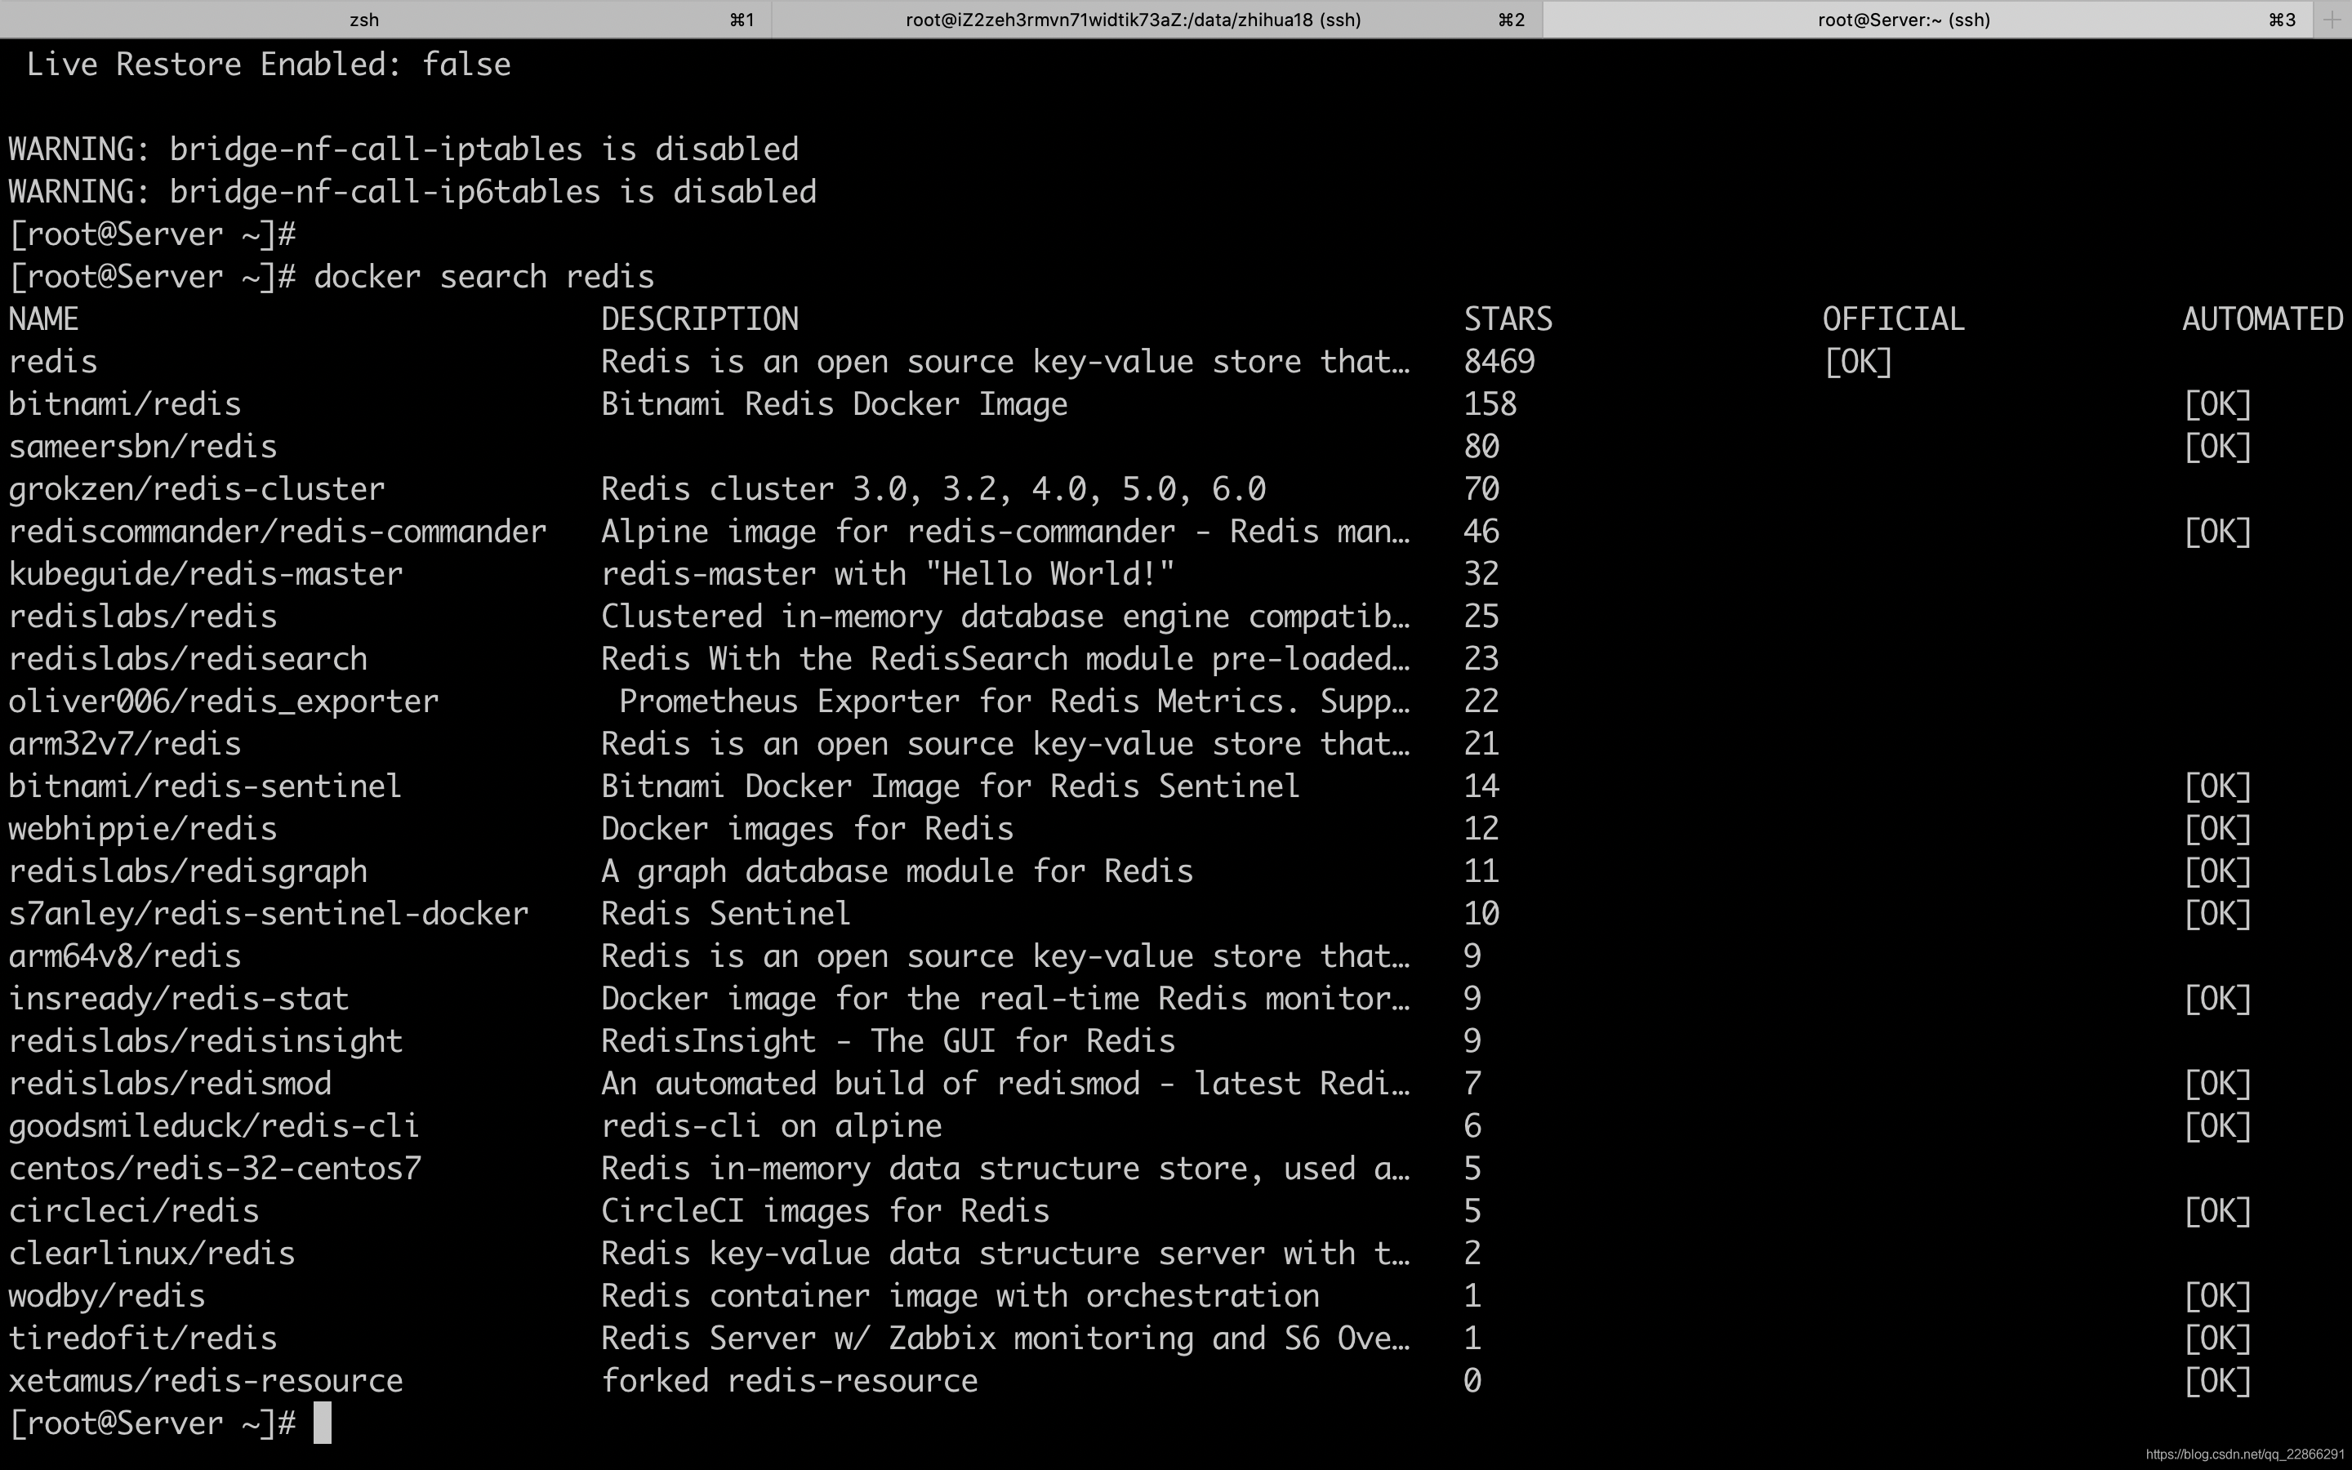Click the s7anley/redis-sentinel-docker image name
Screen dimensions: 2352x1470
point(268,914)
